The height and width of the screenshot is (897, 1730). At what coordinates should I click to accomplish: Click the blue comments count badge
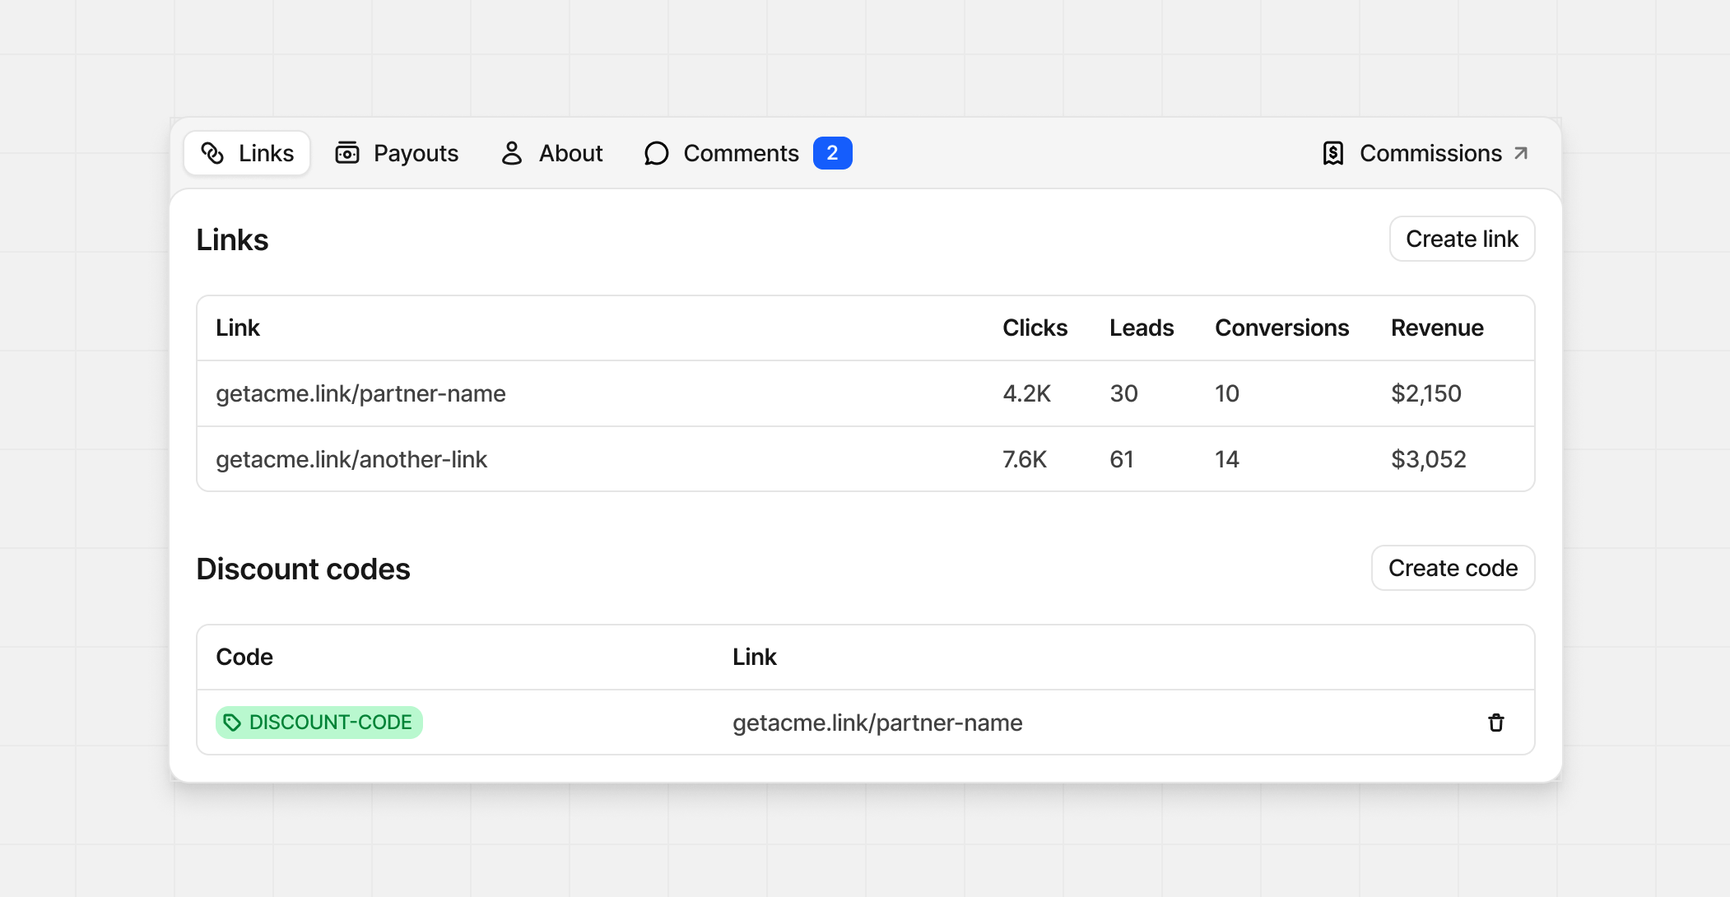(x=832, y=153)
